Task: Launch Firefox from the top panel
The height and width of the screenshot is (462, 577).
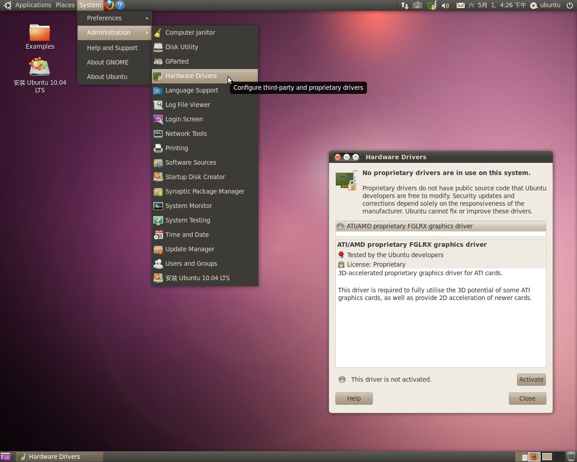Action: (x=109, y=5)
